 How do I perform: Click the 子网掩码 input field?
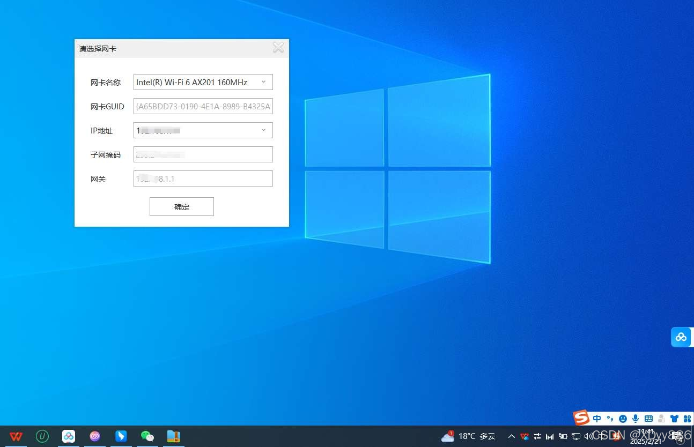tap(203, 154)
